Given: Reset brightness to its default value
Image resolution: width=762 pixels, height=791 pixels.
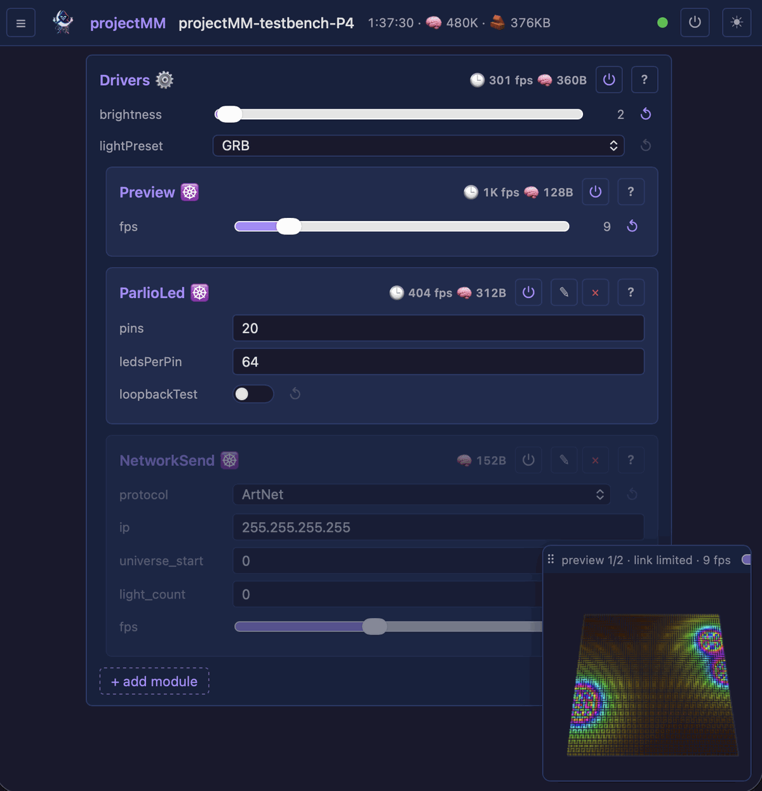Looking at the screenshot, I should click(646, 114).
